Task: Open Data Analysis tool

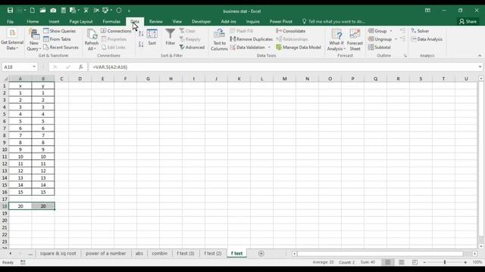Action: pos(427,39)
